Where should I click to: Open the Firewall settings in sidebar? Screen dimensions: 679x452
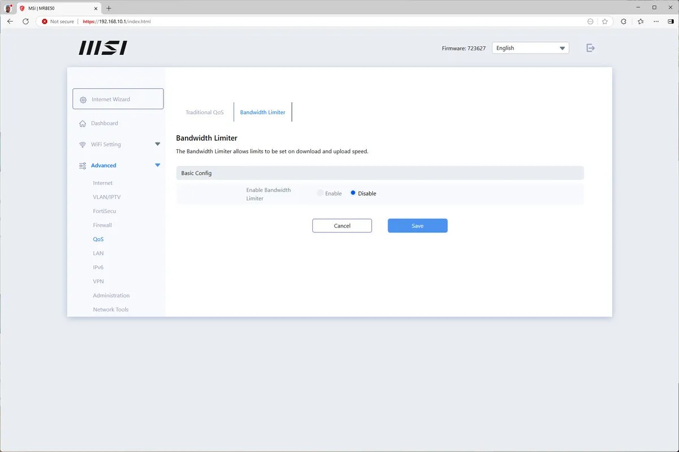[102, 225]
